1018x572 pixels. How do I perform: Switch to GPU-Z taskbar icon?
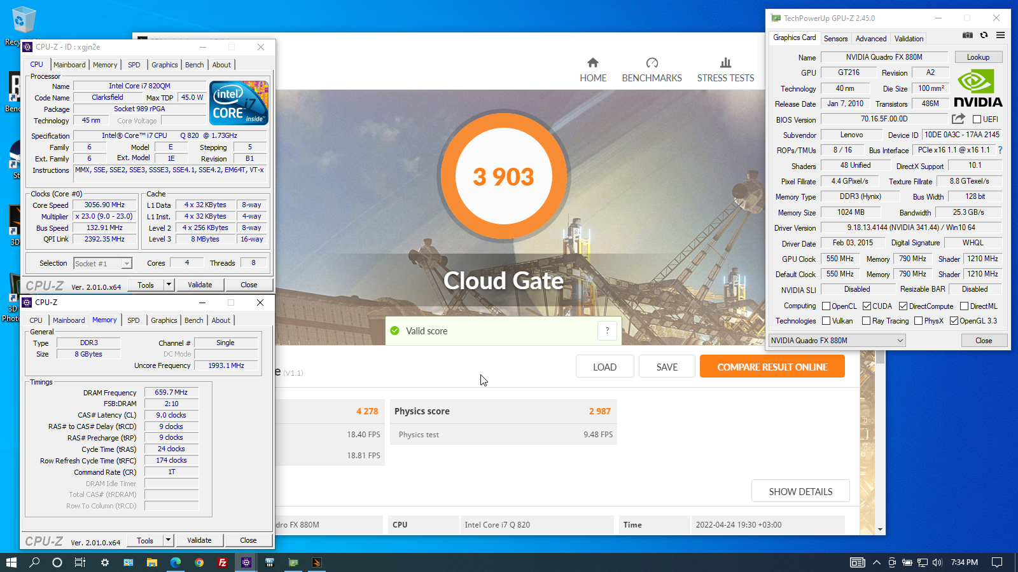[293, 562]
